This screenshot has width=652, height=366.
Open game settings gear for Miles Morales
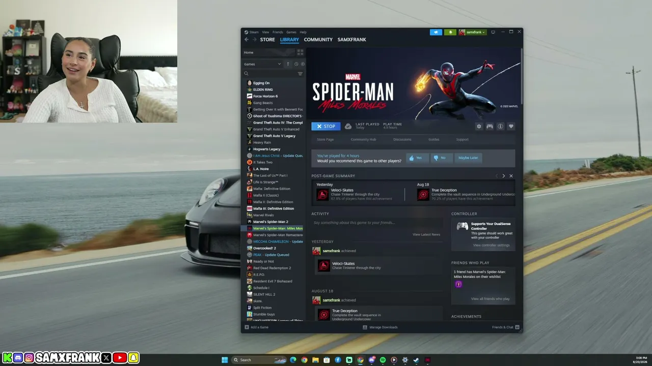pos(479,127)
